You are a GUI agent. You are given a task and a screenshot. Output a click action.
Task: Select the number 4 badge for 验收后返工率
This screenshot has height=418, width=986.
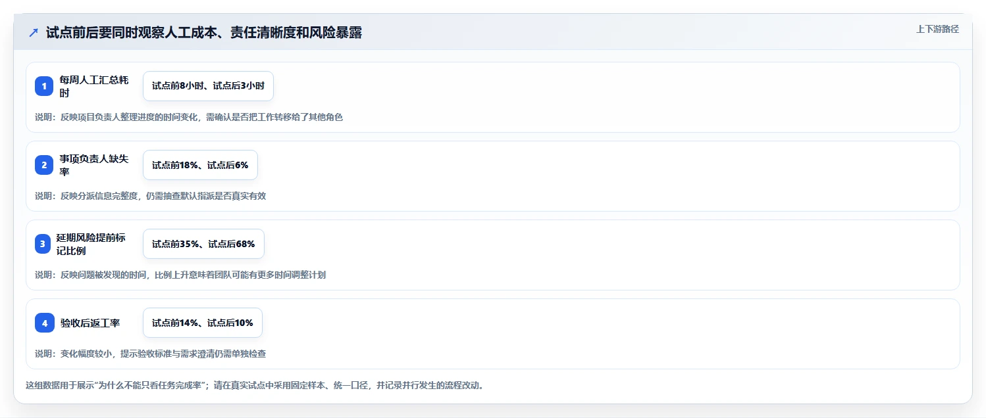point(44,323)
